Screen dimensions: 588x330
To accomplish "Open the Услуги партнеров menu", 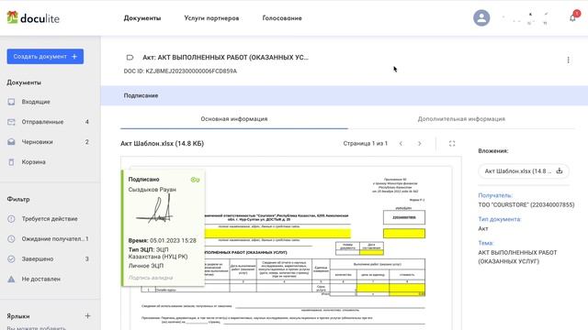I will coord(211,18).
